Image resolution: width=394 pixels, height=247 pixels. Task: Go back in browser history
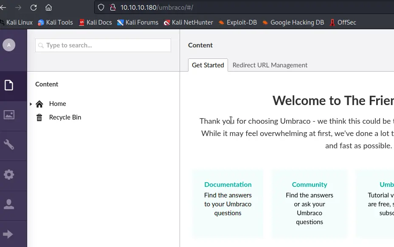pyautogui.click(x=3, y=8)
